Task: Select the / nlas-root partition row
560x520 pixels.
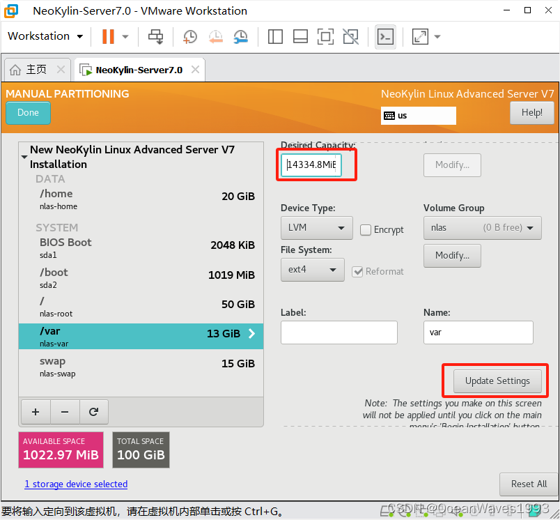Action: [141, 307]
